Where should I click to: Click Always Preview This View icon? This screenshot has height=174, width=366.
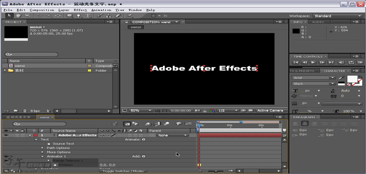(x=124, y=110)
